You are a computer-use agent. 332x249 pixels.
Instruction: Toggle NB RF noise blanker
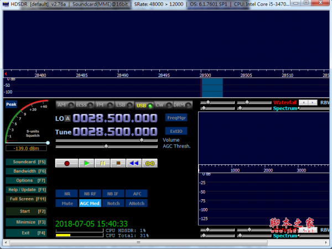coord(90,194)
